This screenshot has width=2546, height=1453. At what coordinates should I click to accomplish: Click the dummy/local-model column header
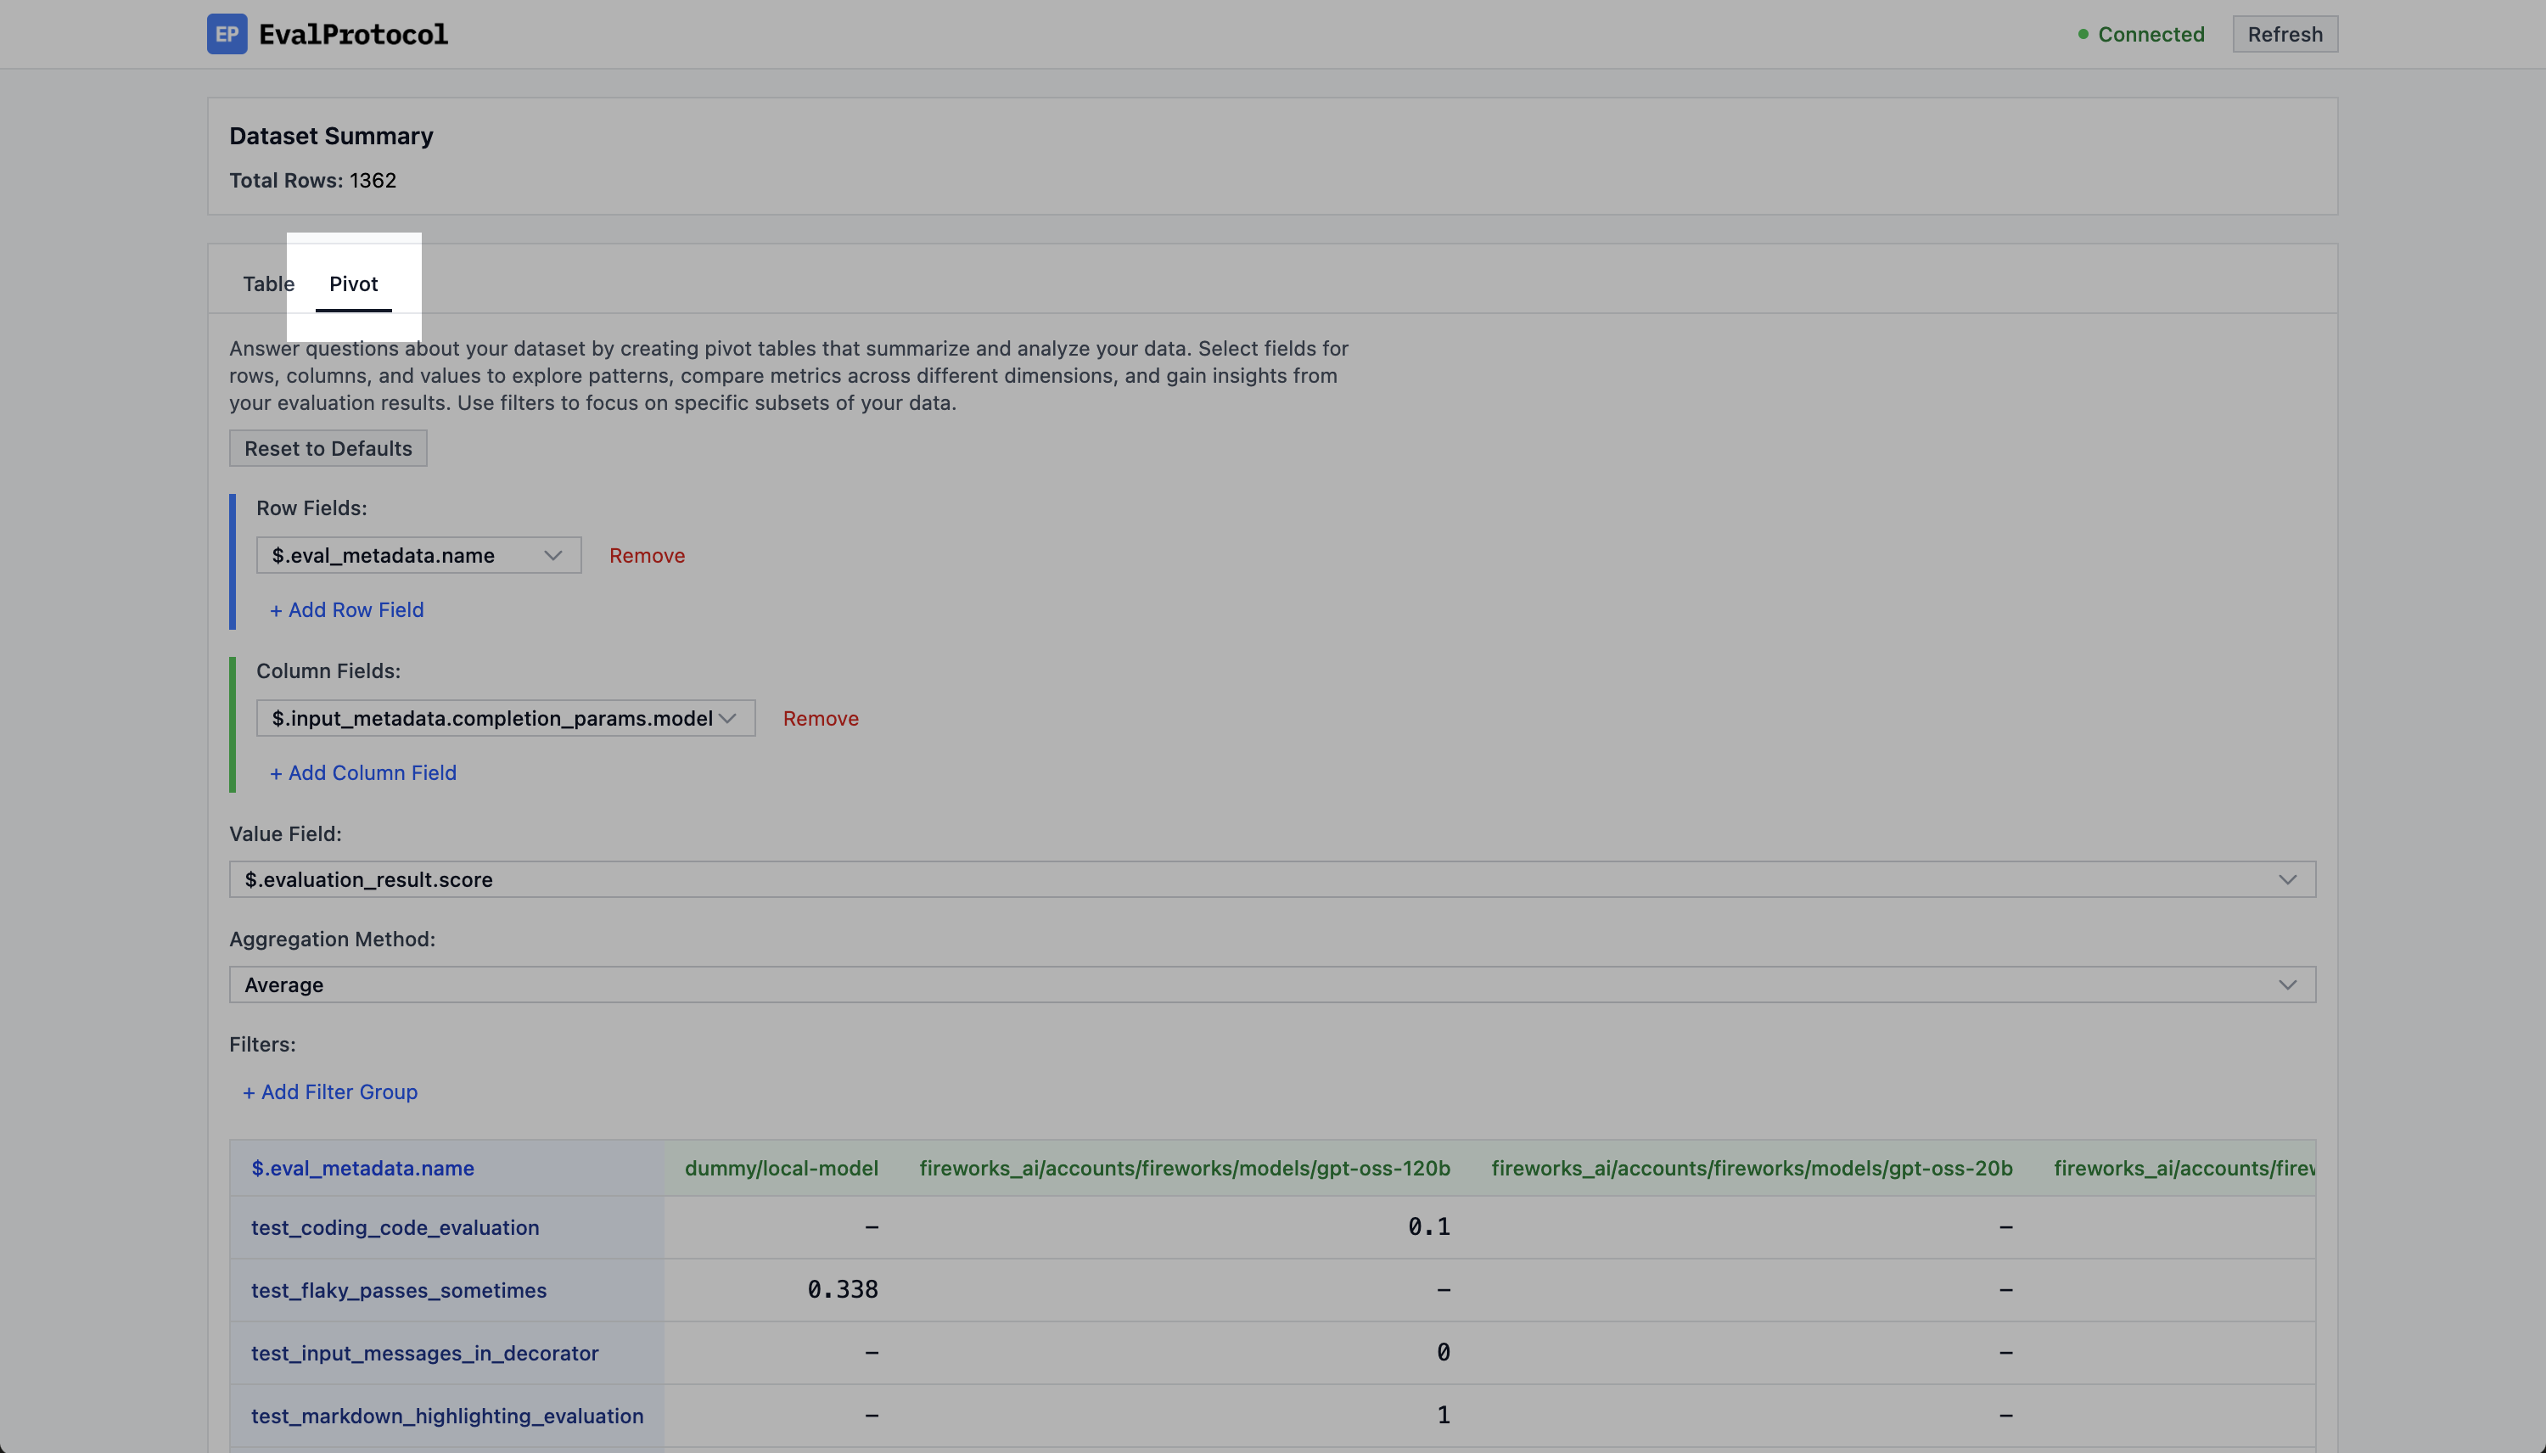[x=780, y=1168]
